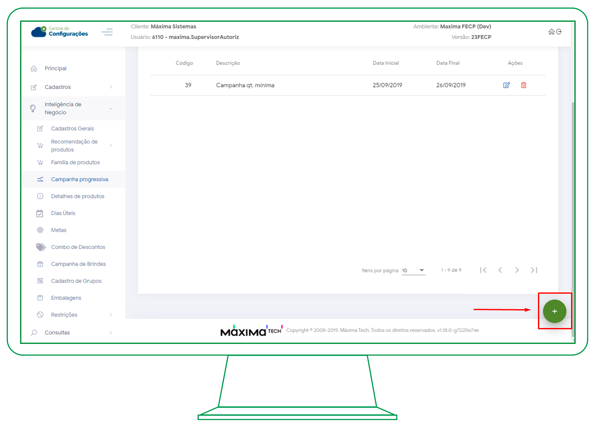Click the Inteligência de Negócio lightbulb icon

[x=33, y=108]
